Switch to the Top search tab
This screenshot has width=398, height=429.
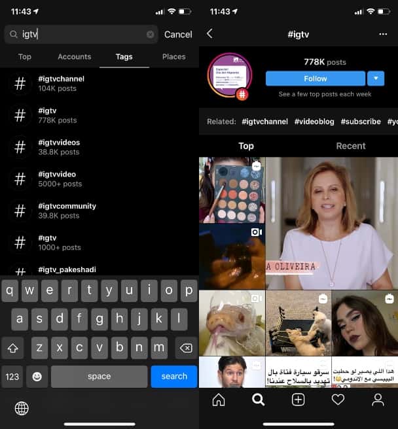click(x=25, y=57)
